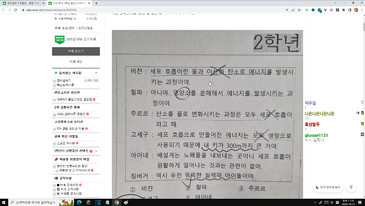
Task: Click the 2021년 대표 인기카페 text
Action: point(81,39)
